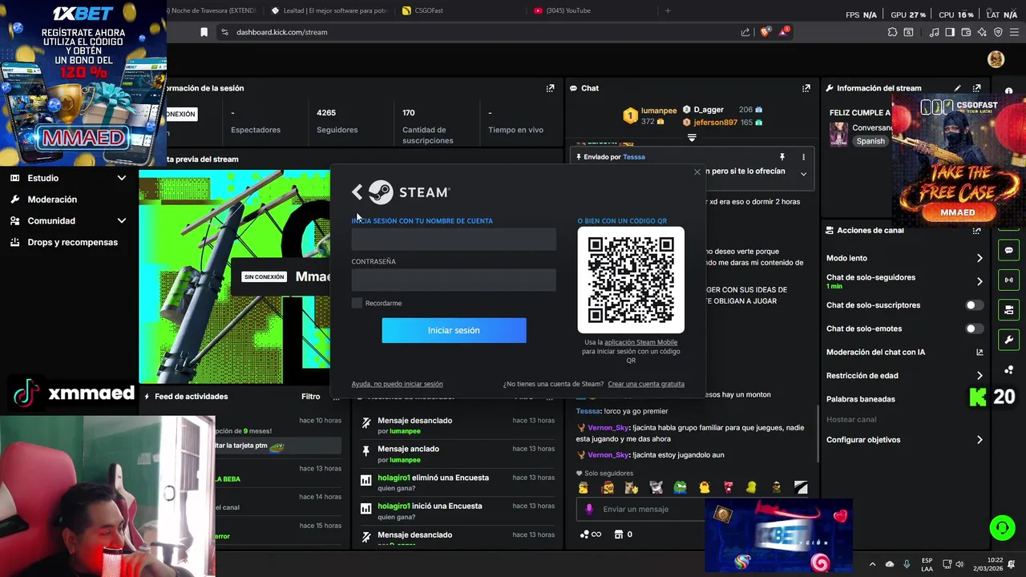The width and height of the screenshot is (1026, 577).
Task: Unpin the message sent by Tesssa
Action: 782,157
